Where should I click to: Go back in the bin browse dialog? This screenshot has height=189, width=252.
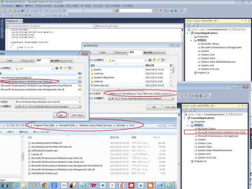(150, 60)
